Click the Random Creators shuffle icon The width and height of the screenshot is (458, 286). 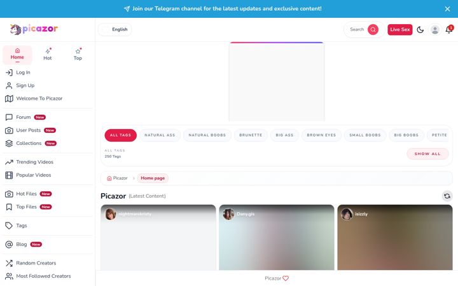9,263
